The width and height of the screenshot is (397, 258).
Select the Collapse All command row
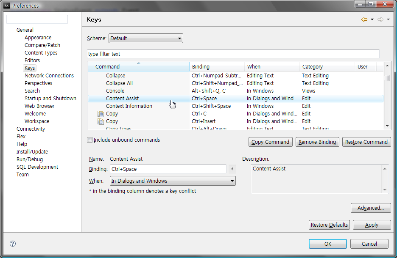pyautogui.click(x=235, y=83)
